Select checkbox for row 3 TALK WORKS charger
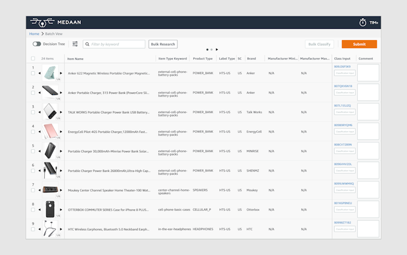Viewport: 407px width, 255px height. [x=33, y=112]
